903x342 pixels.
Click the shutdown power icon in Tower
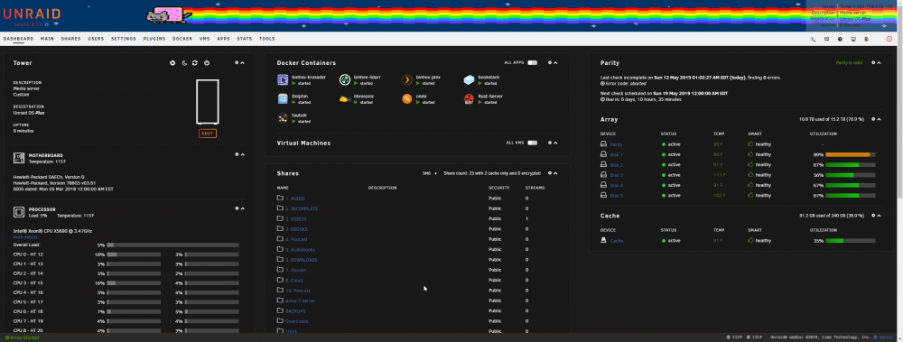pyautogui.click(x=207, y=63)
